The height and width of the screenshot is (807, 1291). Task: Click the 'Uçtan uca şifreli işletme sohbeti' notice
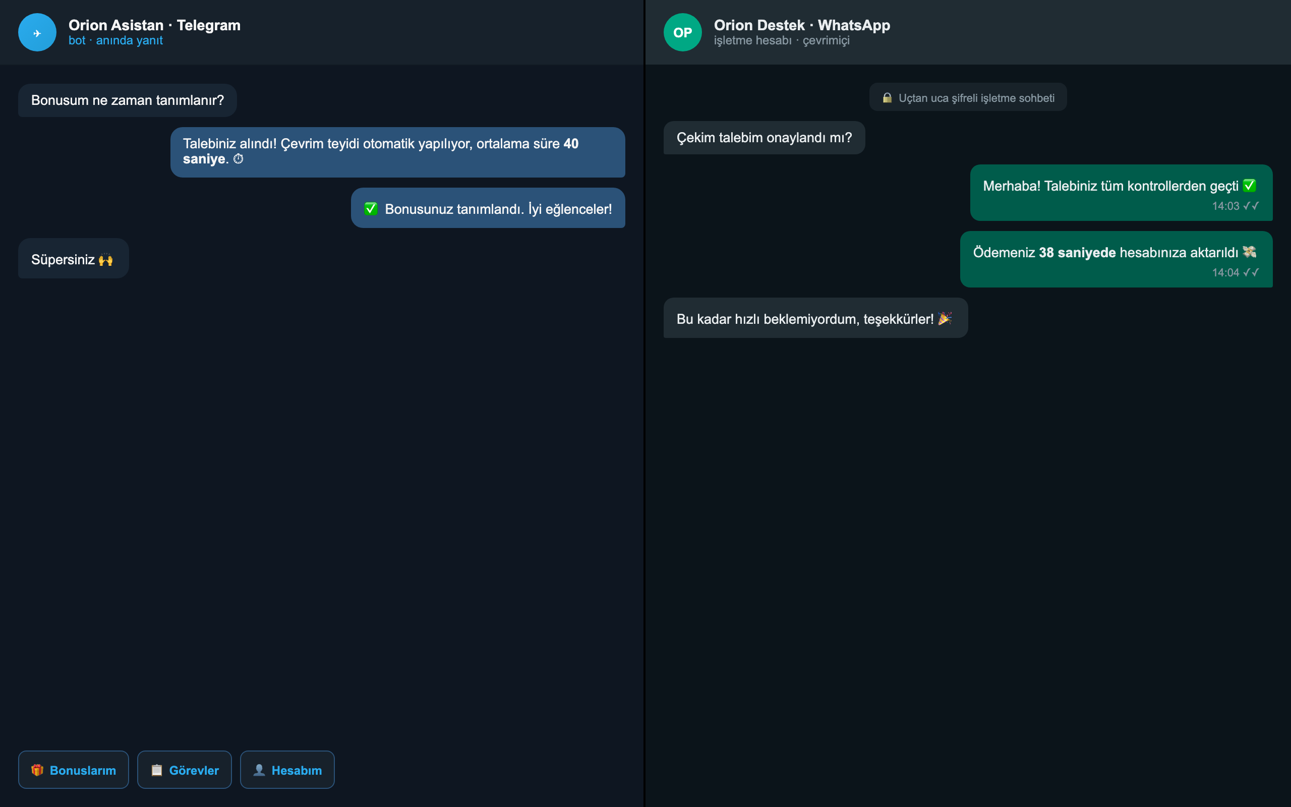click(x=968, y=97)
